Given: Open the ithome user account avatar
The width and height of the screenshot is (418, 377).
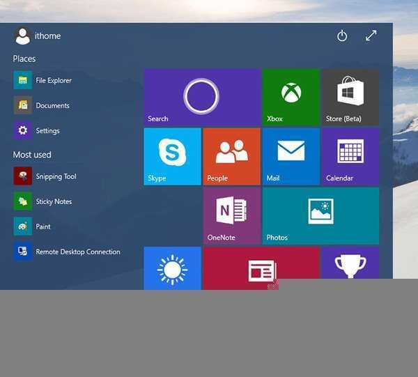Looking at the screenshot, I should tap(23, 36).
